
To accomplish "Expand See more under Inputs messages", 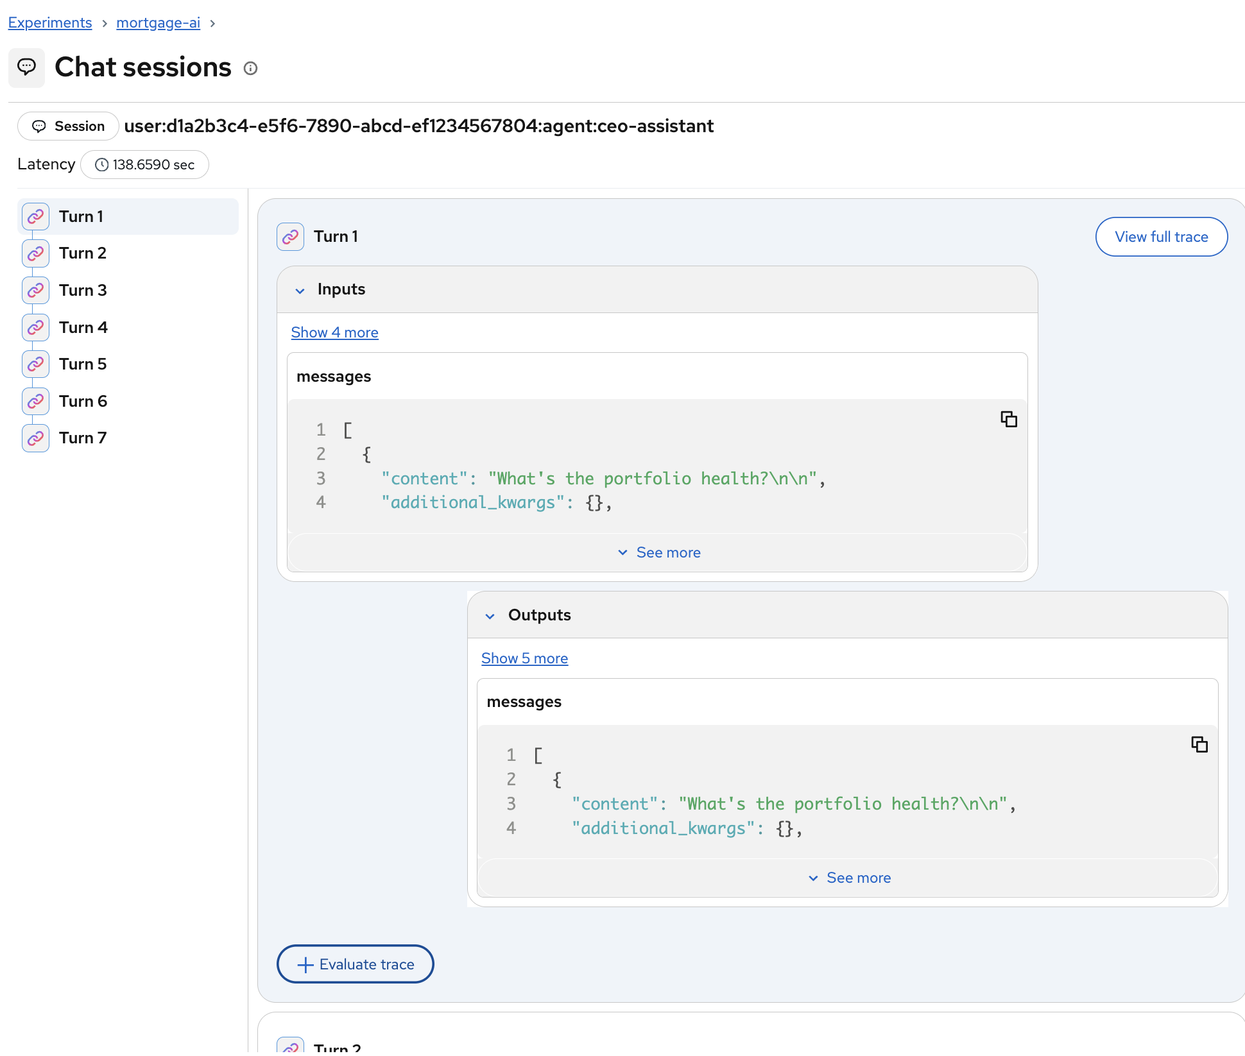I will point(658,552).
